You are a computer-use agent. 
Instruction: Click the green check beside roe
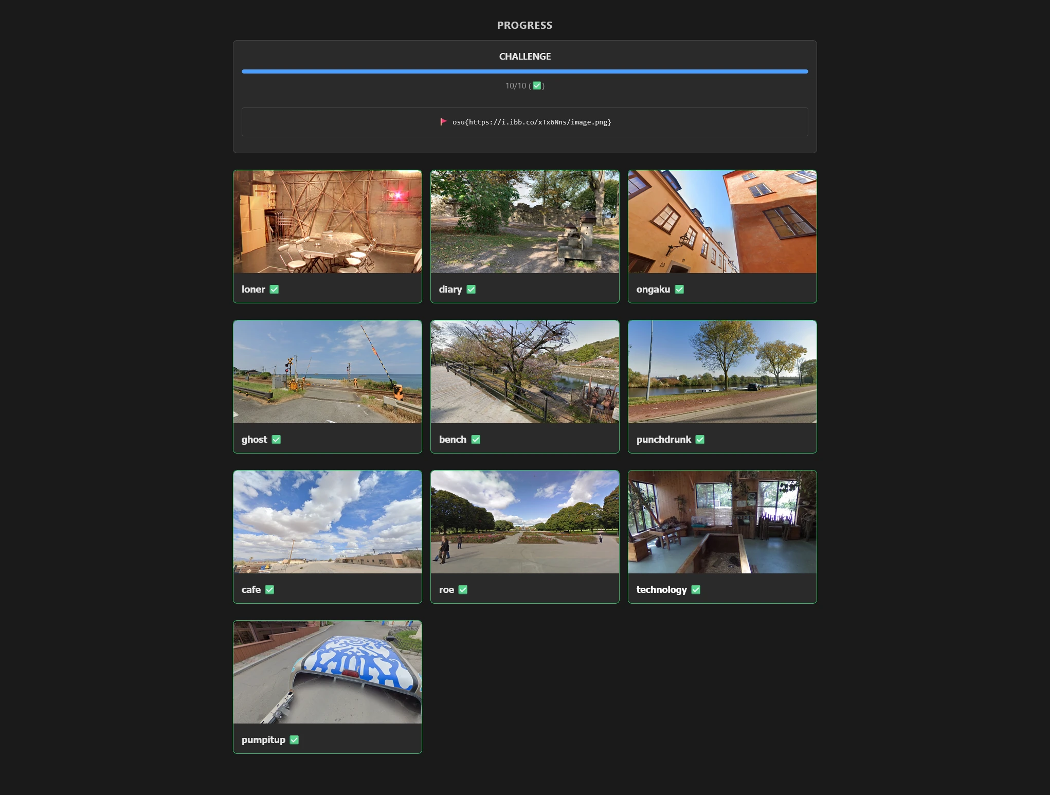(x=463, y=590)
